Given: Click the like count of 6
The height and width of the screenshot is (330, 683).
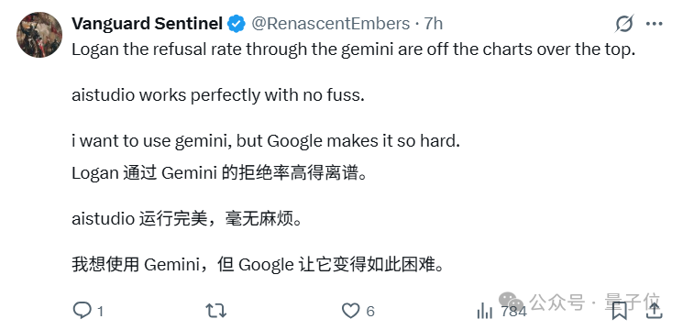Looking at the screenshot, I should 370,312.
